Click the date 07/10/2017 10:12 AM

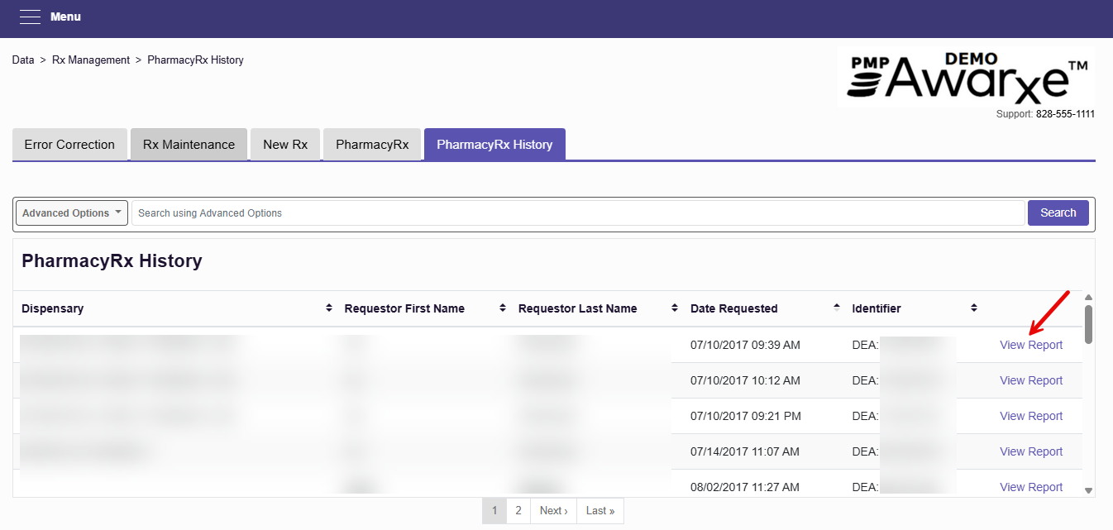coord(745,380)
